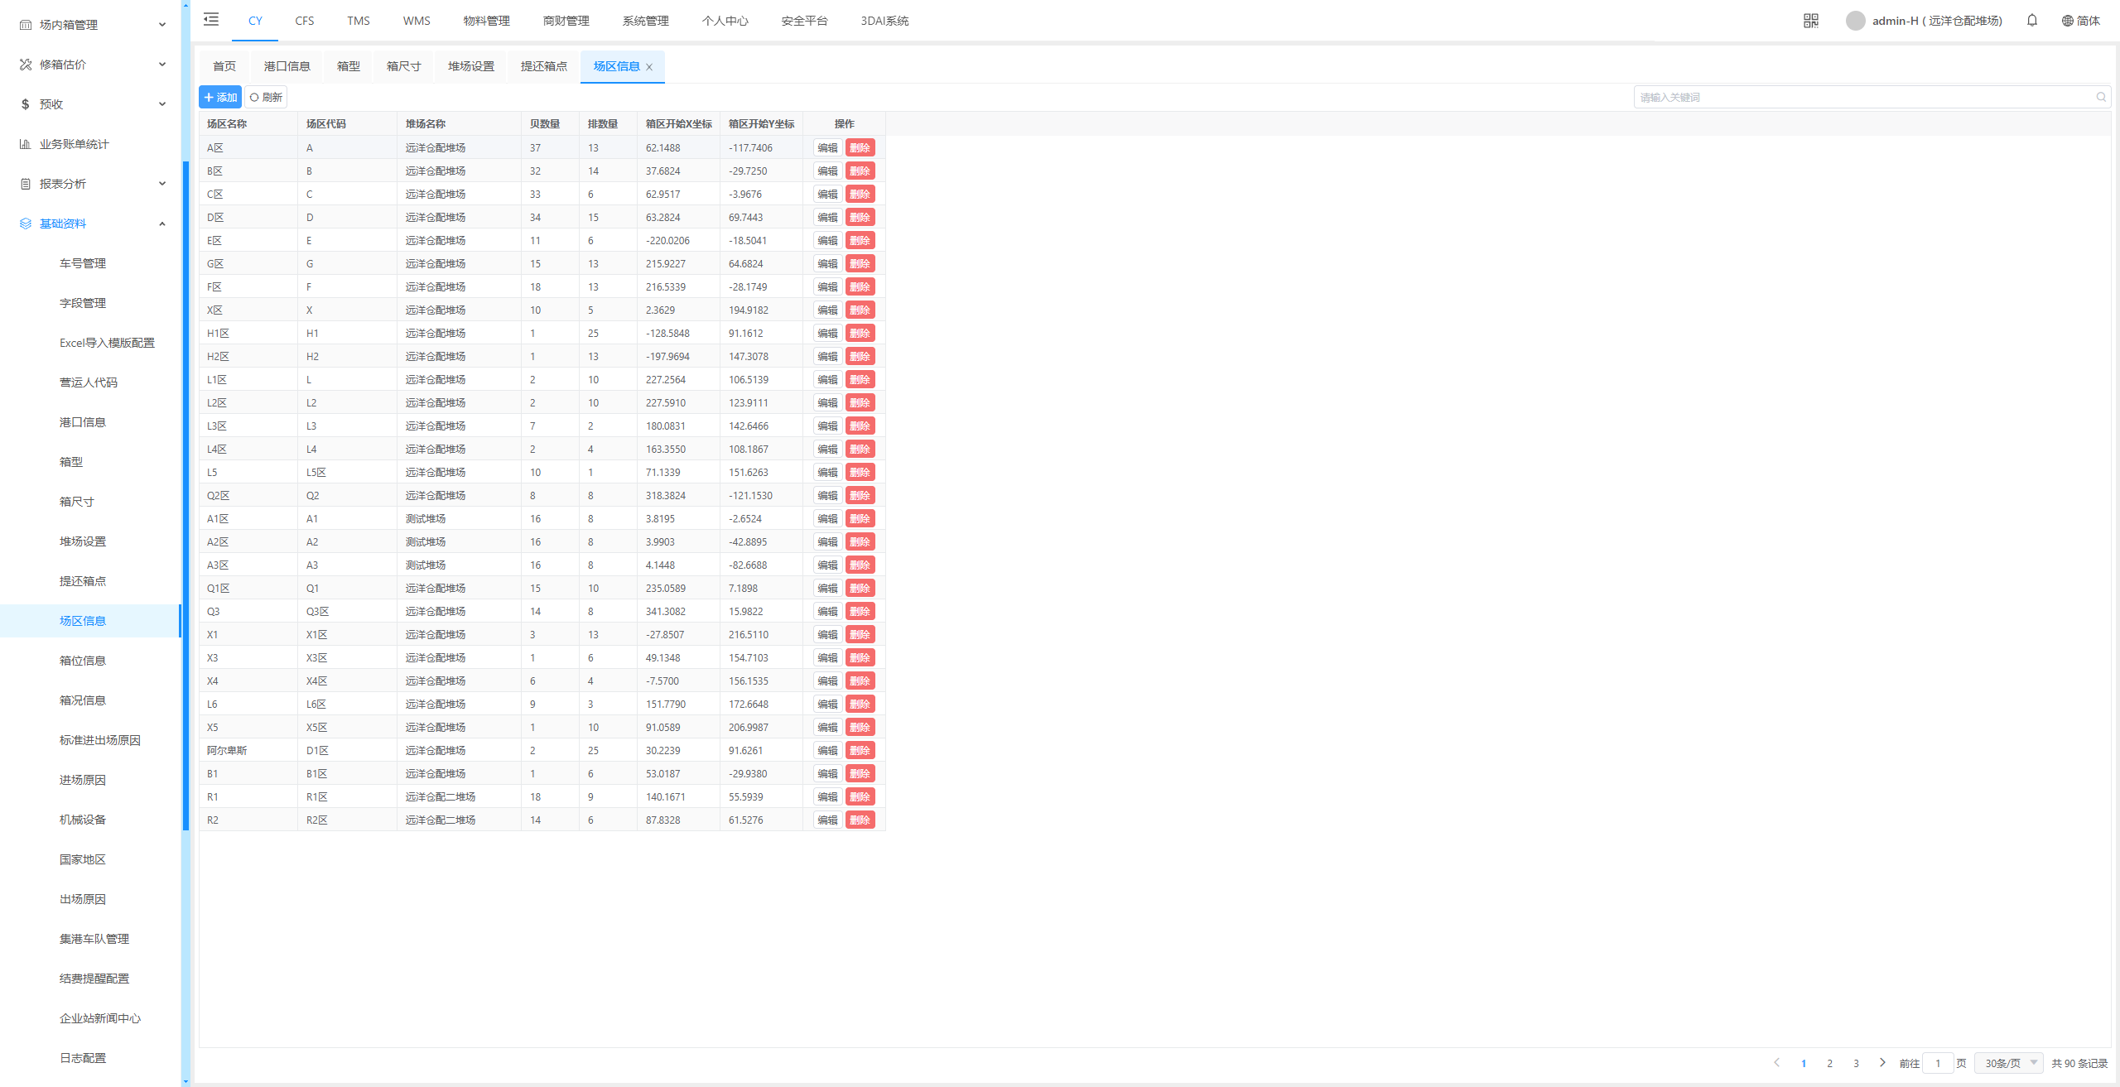Viewport: 2120px width, 1087px height.
Task: Click the 添加 add button
Action: [x=220, y=97]
